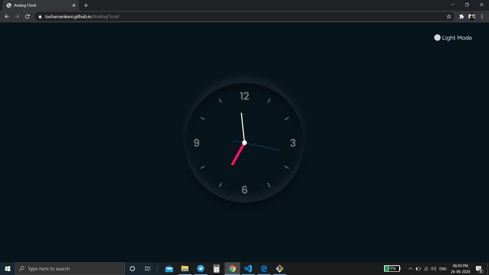Open the Calculator app in the taskbar
Image resolution: width=489 pixels, height=275 pixels.
click(216, 268)
